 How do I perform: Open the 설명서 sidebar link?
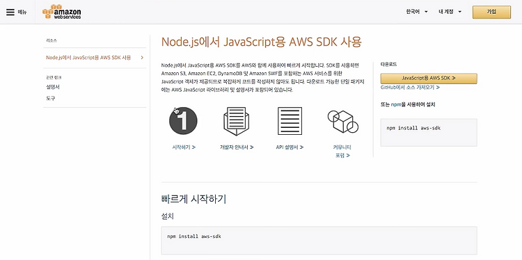pyautogui.click(x=53, y=87)
